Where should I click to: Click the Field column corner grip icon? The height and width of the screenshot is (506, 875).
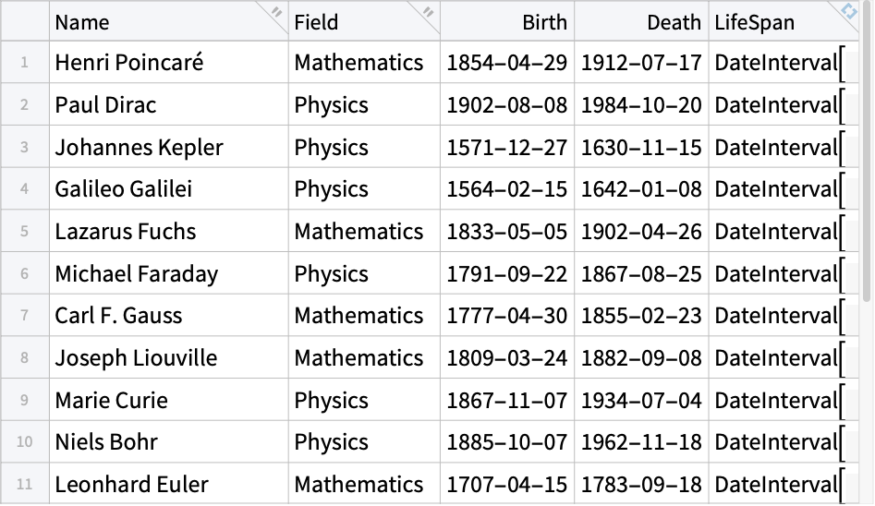[428, 12]
